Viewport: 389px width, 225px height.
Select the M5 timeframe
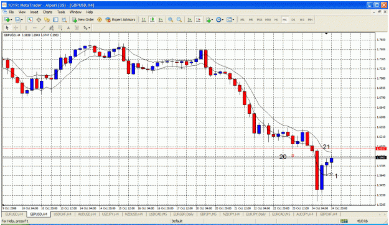(251, 20)
